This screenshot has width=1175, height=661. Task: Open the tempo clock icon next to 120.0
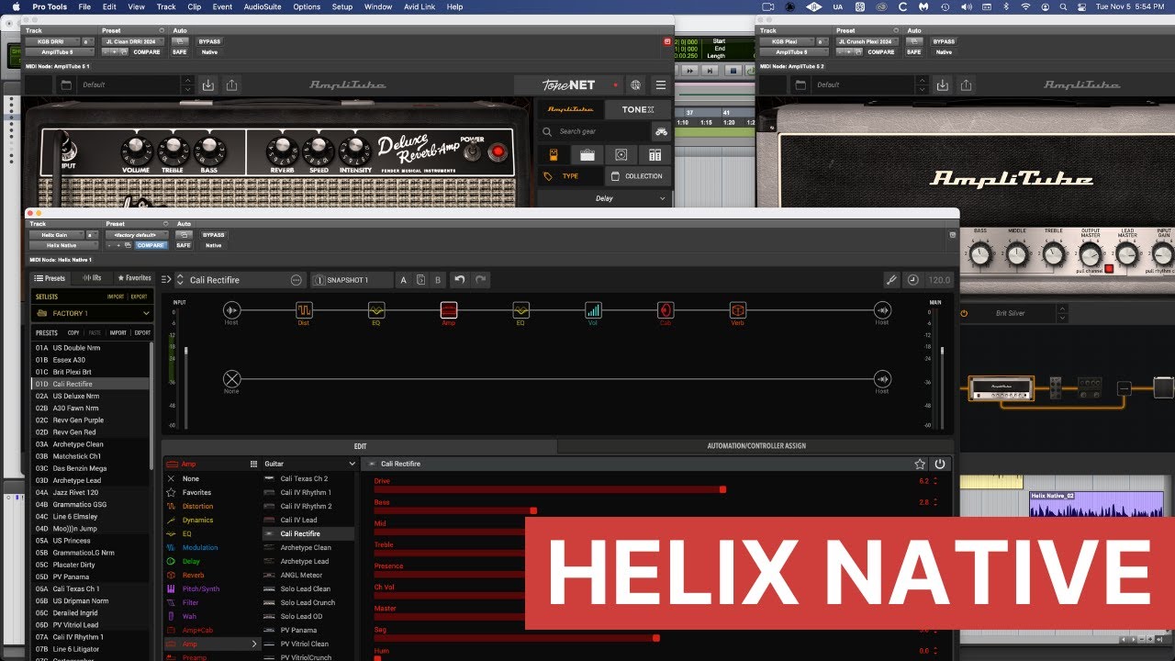[x=912, y=280]
